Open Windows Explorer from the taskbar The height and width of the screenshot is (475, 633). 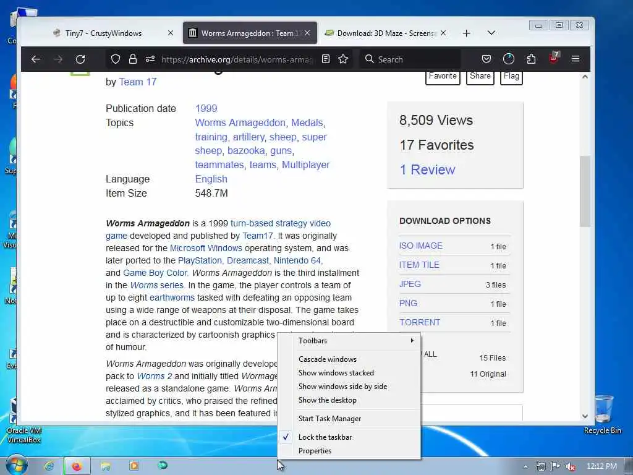(x=106, y=466)
